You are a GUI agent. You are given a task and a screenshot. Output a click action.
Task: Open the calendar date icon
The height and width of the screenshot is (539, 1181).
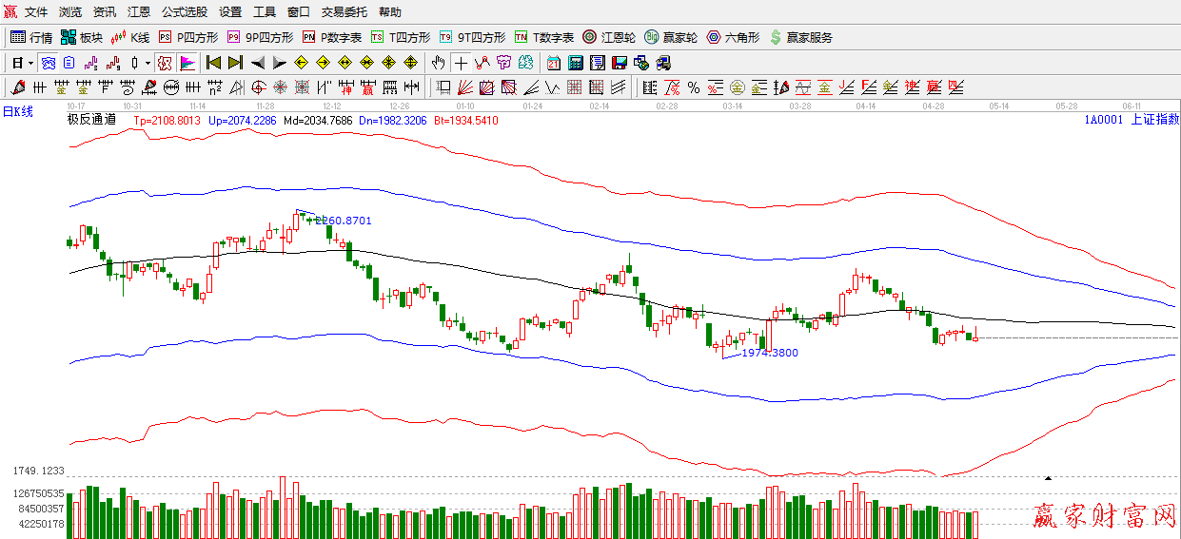click(554, 63)
